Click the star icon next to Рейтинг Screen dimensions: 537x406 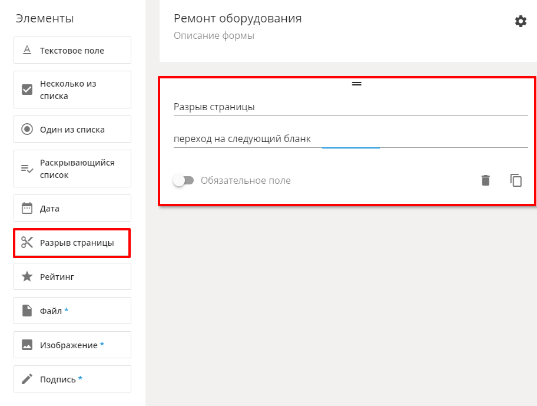(x=27, y=276)
